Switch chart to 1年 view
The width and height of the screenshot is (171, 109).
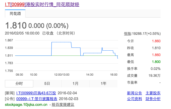tap(104, 83)
